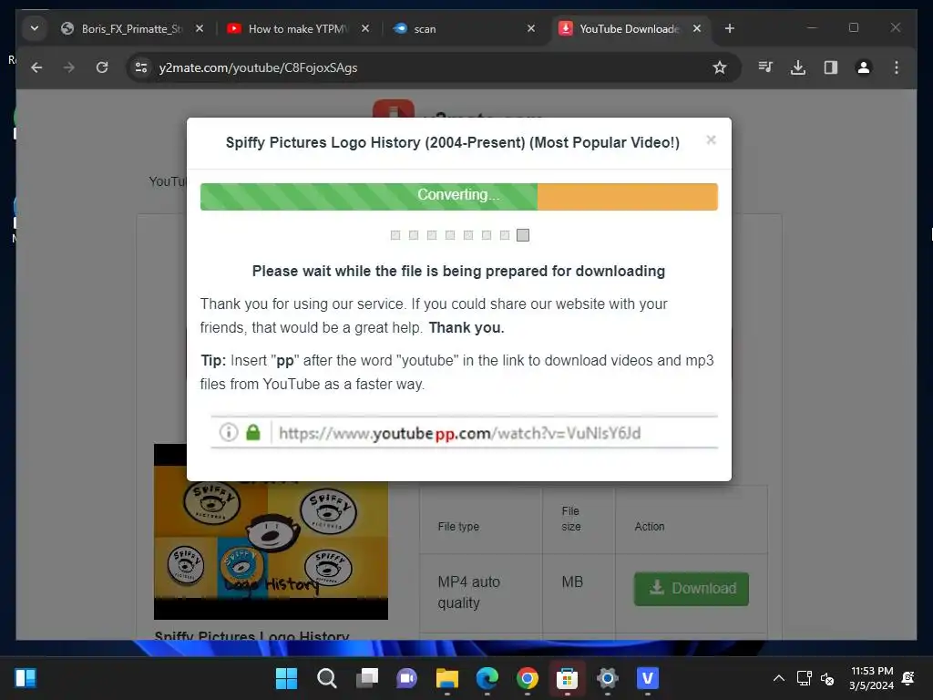Image resolution: width=933 pixels, height=700 pixels.
Task: Click the green lock icon in tip image
Action: point(253,432)
